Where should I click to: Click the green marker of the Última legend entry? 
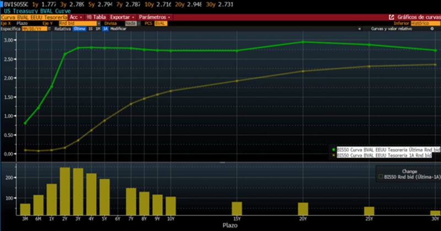click(x=334, y=149)
